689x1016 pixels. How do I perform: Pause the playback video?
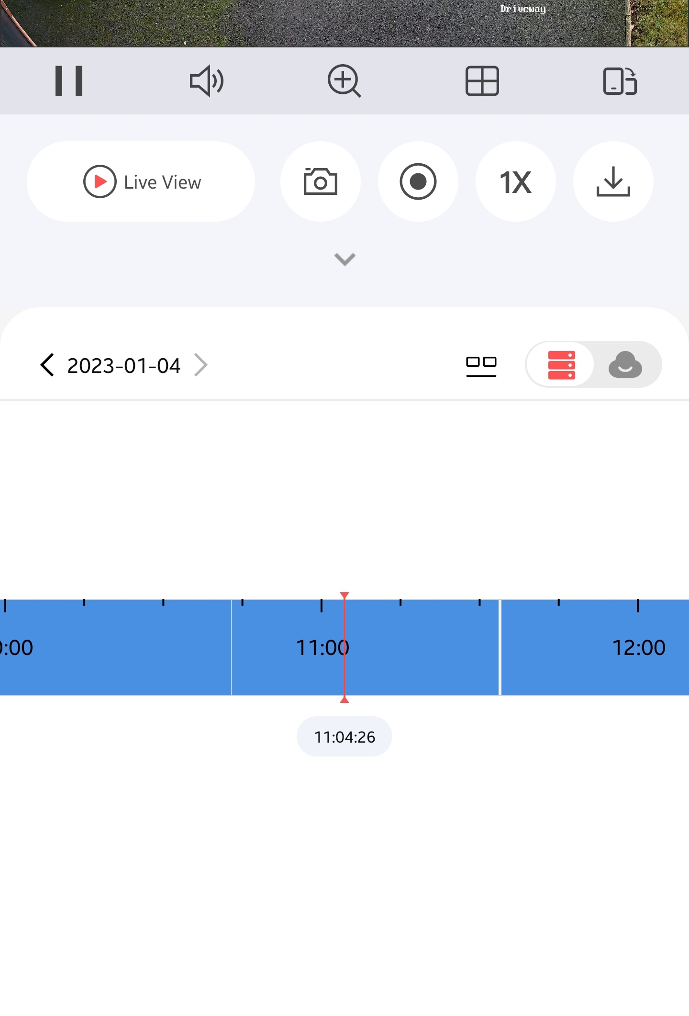tap(69, 81)
